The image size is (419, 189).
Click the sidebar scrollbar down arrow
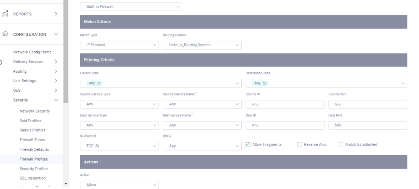pos(66,184)
